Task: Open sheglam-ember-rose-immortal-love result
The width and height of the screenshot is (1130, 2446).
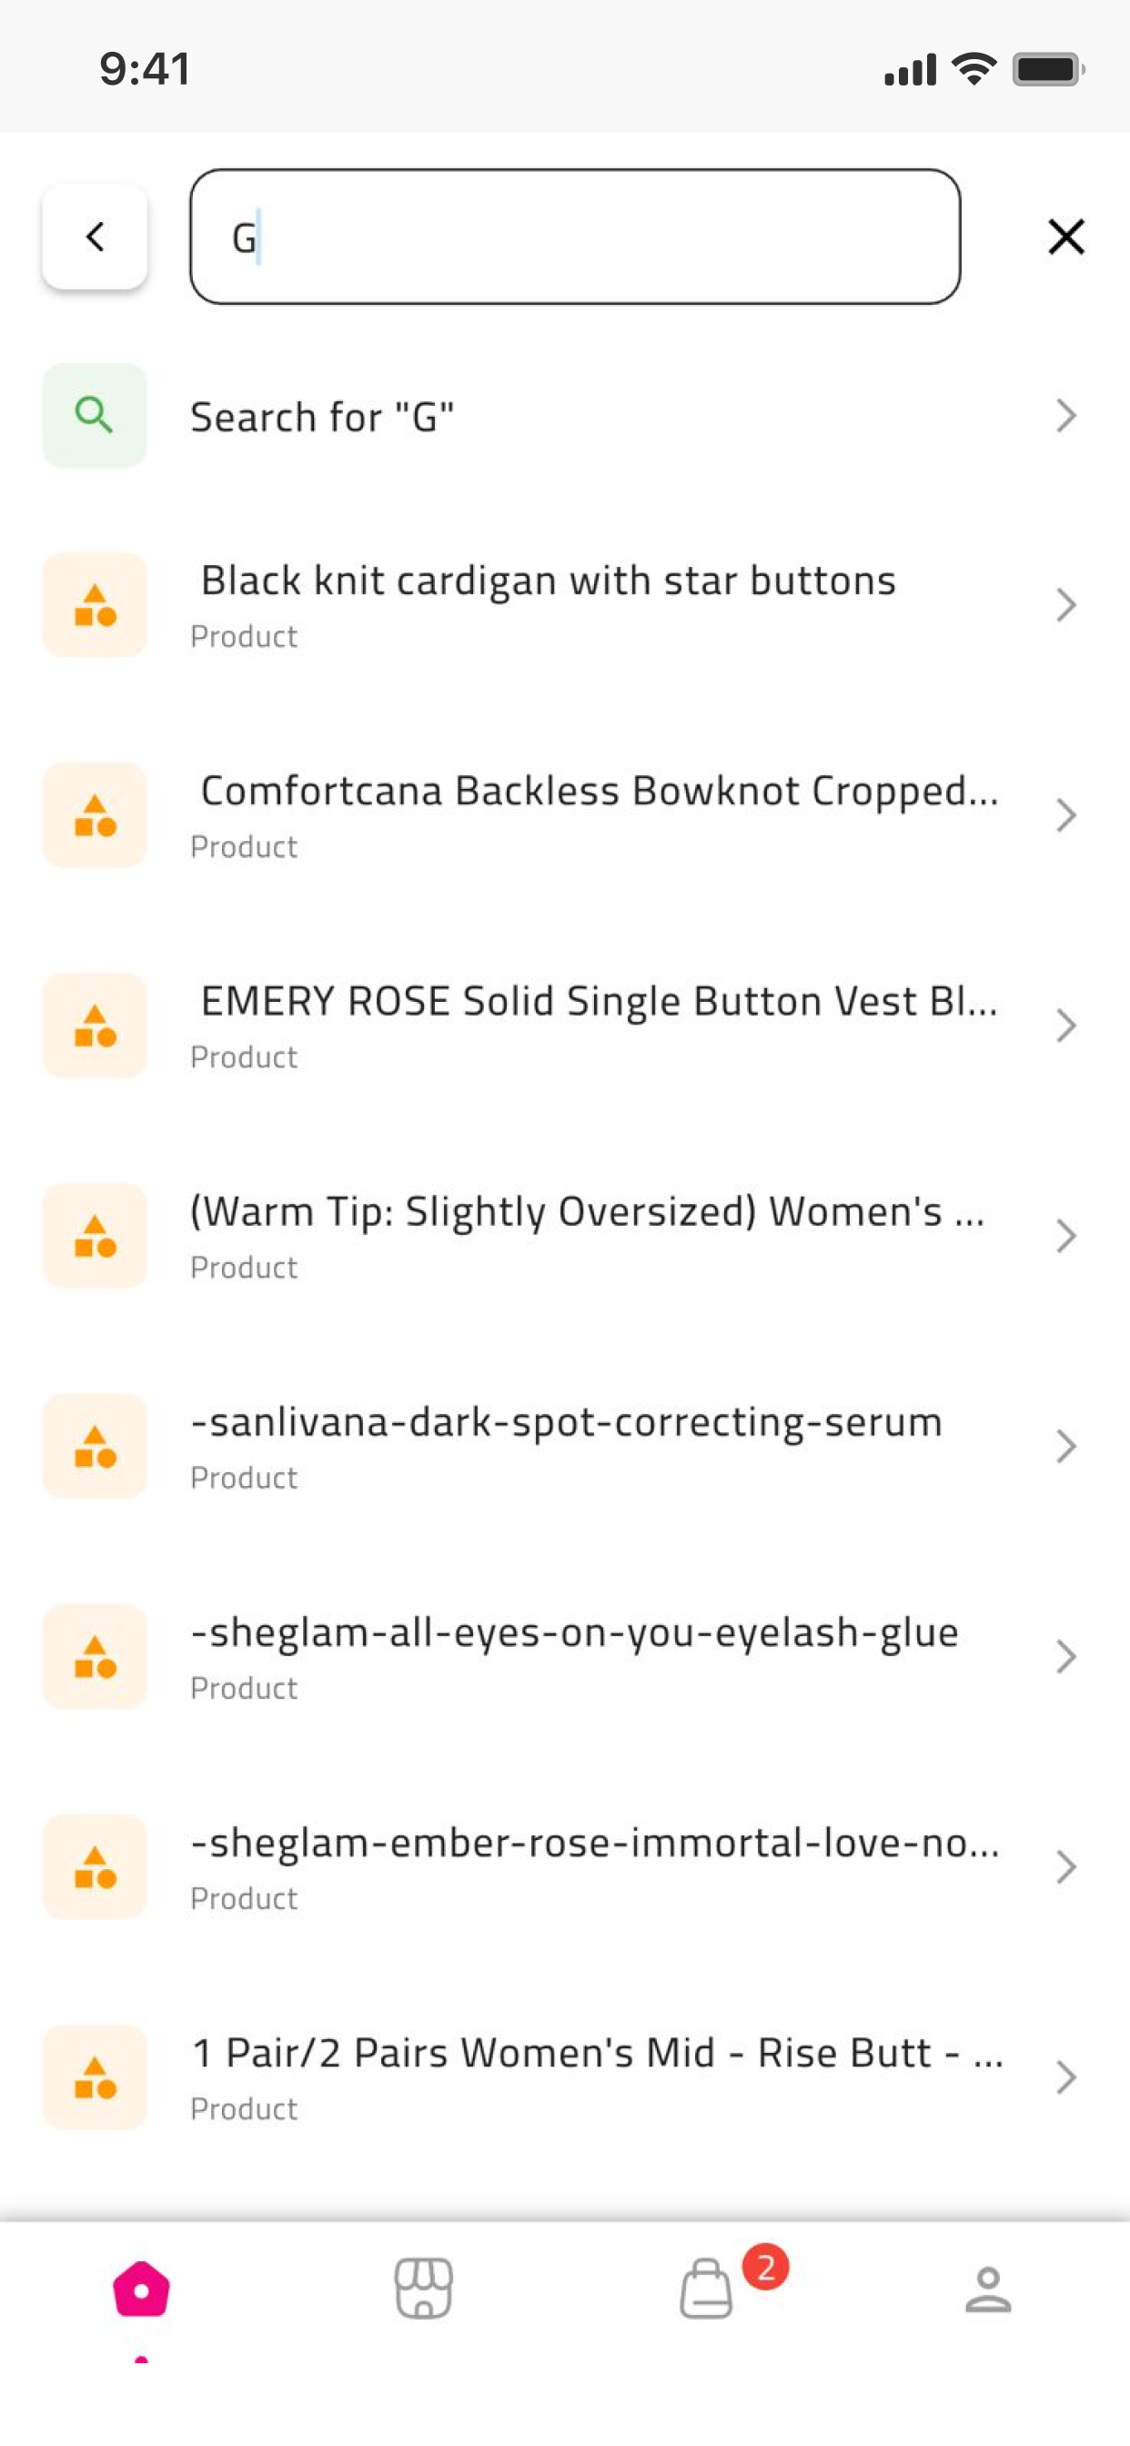Action: [565, 1866]
